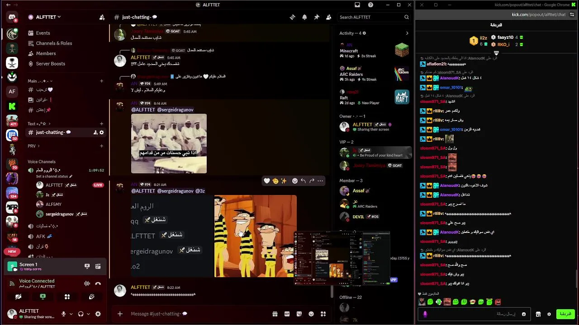Select the just-chatting channel
The width and height of the screenshot is (579, 325).
coord(66,132)
